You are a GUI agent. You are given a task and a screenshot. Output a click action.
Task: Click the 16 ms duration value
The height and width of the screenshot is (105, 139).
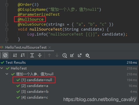133,86
